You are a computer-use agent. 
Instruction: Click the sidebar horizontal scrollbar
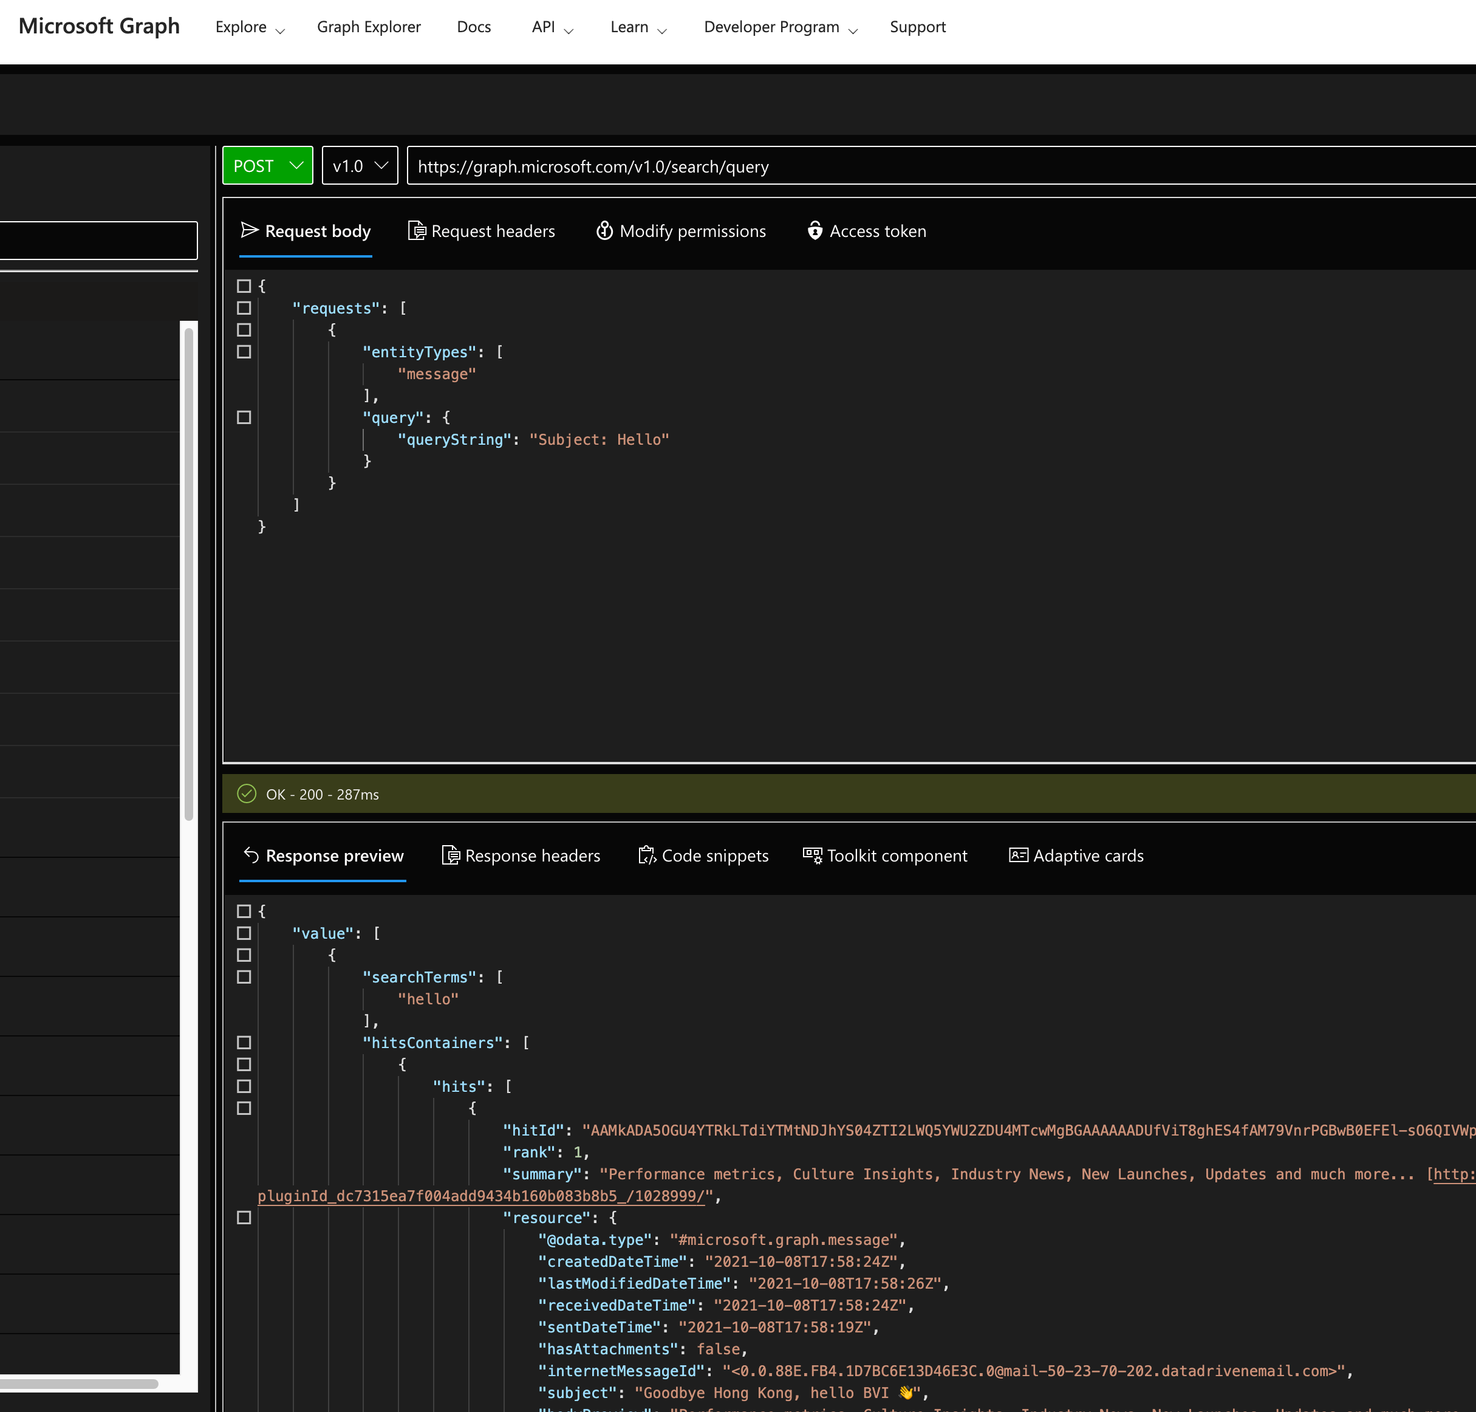pos(79,1383)
